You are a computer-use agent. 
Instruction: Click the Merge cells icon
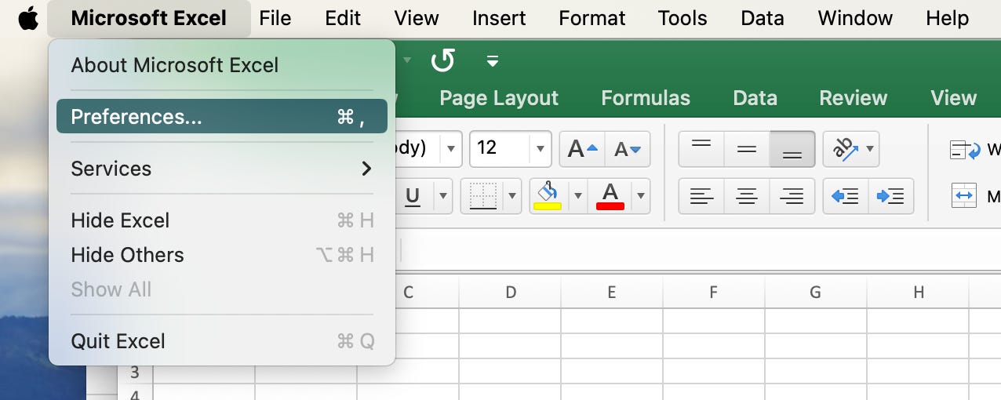tap(964, 195)
